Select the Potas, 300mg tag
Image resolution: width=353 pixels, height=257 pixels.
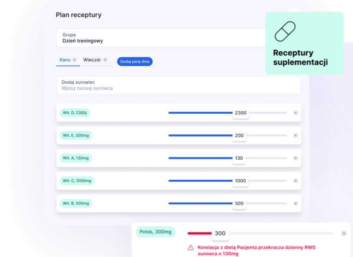(156, 232)
